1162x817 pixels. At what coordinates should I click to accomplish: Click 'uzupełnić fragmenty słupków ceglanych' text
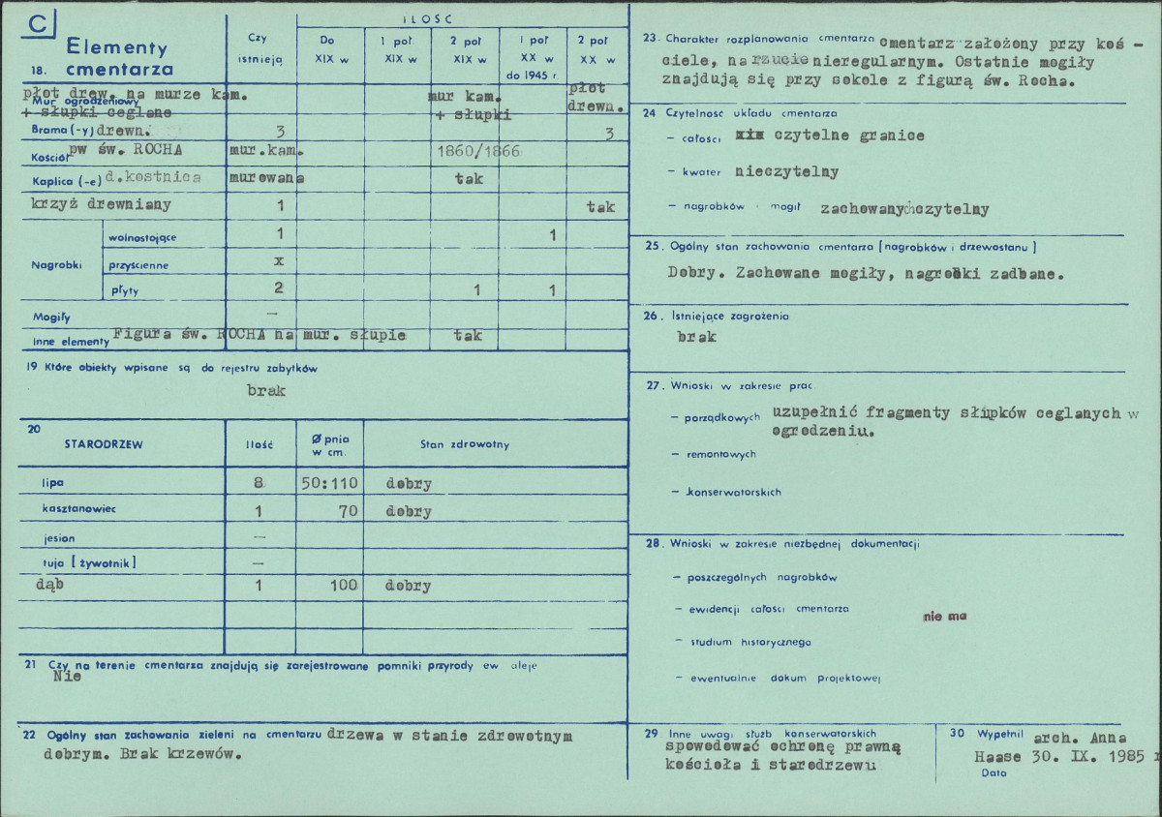click(948, 413)
